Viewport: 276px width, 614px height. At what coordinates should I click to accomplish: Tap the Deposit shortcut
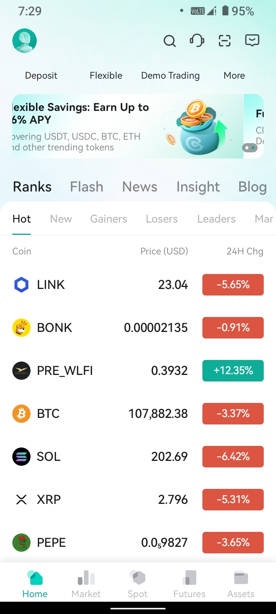click(x=41, y=76)
